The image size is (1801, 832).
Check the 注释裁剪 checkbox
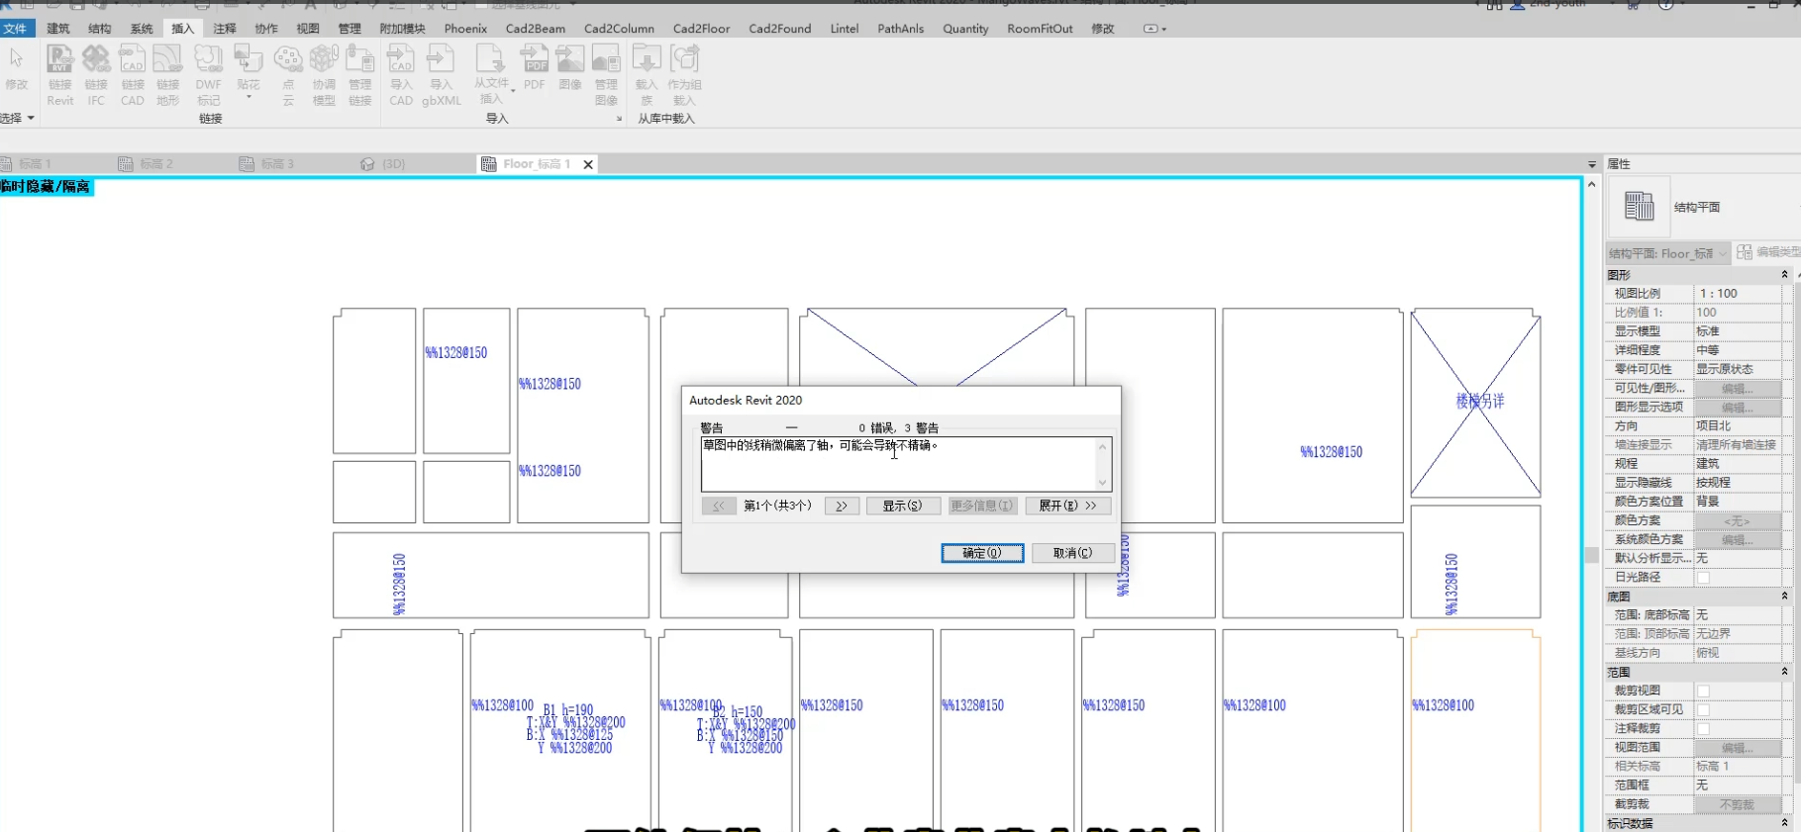(1703, 729)
